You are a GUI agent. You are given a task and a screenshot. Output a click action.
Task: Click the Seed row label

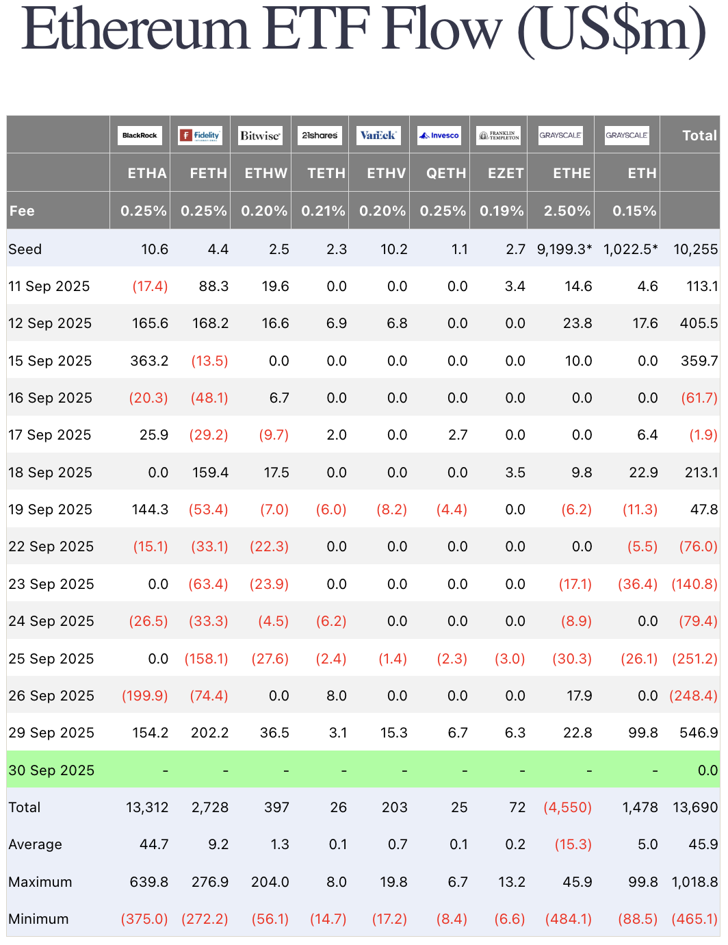click(25, 249)
